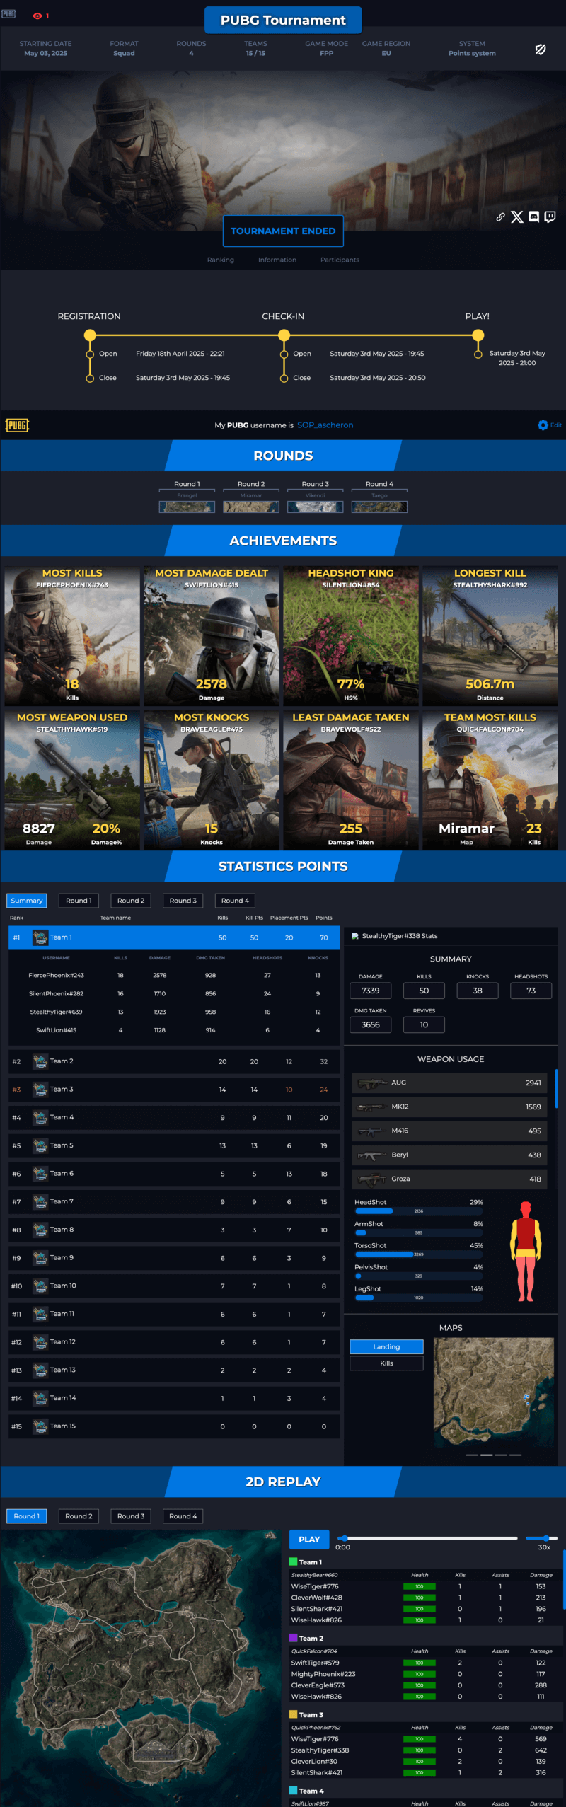
Task: Open the Information tab
Action: tap(277, 260)
